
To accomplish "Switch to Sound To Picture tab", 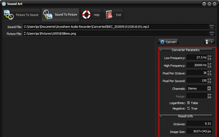I will click(x=60, y=15).
